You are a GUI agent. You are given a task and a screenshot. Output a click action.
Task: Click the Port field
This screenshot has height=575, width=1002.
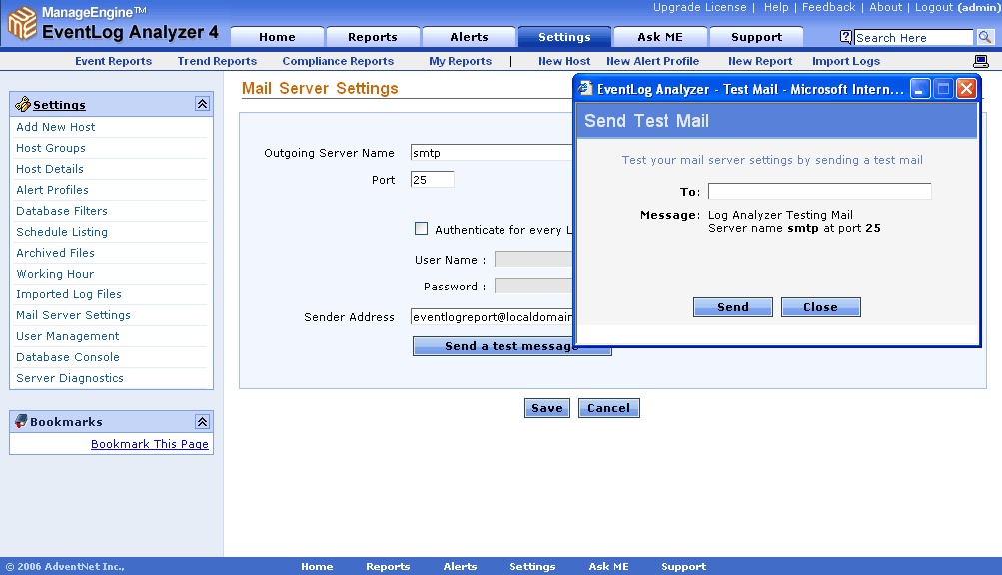tap(432, 180)
